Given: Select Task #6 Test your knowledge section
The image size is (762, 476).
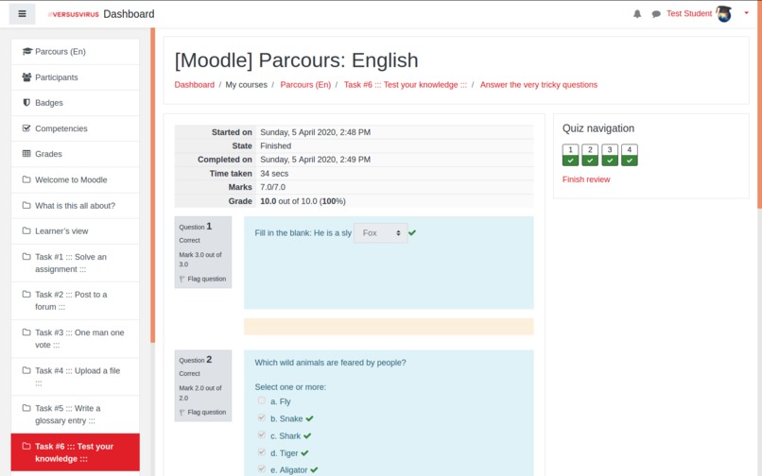Looking at the screenshot, I should coord(76,452).
